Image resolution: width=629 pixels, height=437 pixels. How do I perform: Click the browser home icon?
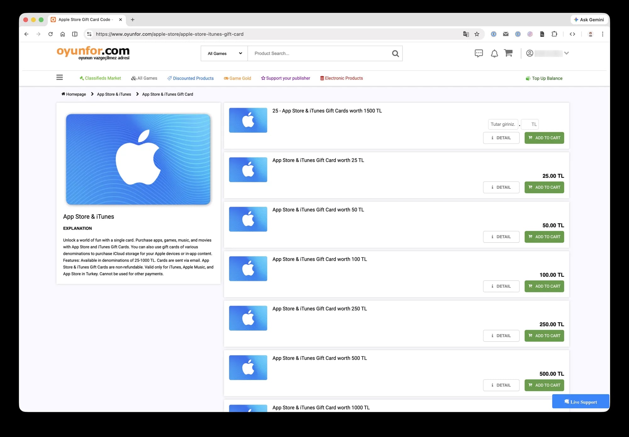point(63,34)
